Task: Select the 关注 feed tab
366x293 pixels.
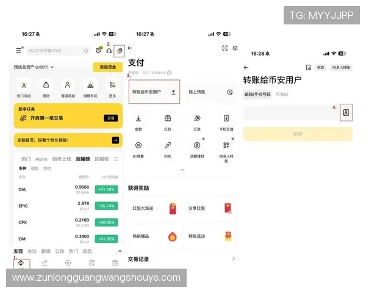Action: coord(32,251)
